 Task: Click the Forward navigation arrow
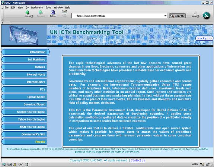pyautogui.click(x=41, y=12)
